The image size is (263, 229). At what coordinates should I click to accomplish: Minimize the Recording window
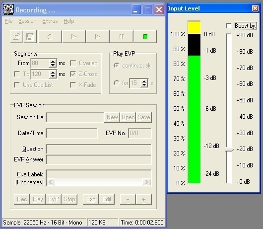tap(136, 10)
